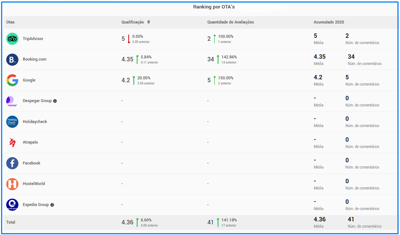The width and height of the screenshot is (400, 235).
Task: Click Google accumulated average 4.2
Action: 318,77
